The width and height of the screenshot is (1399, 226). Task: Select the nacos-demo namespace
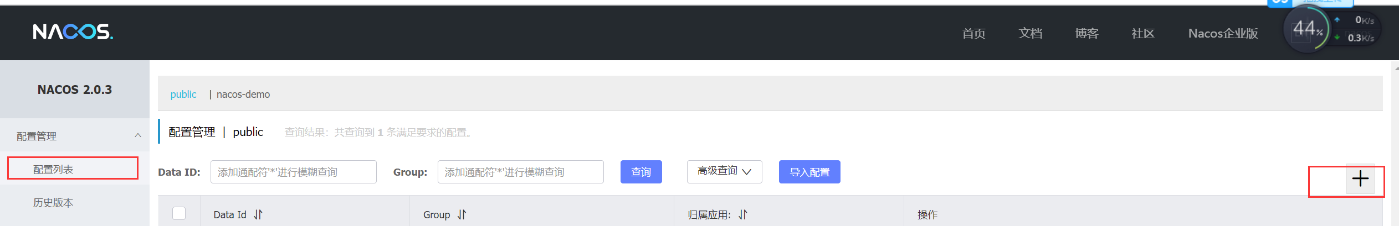click(243, 94)
